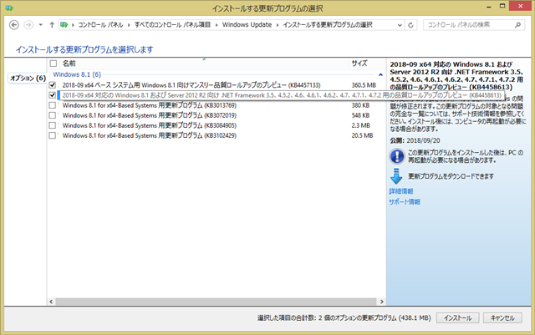
Task: Minimize the window
Action: pos(488,7)
